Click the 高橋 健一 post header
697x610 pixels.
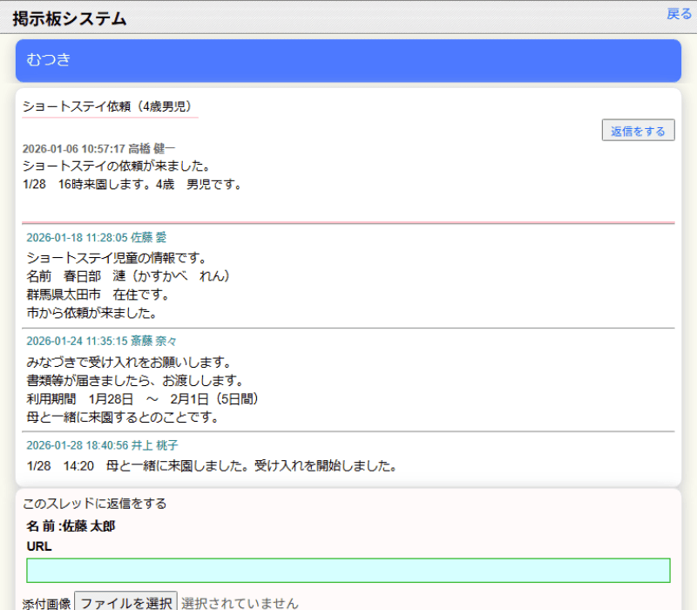click(98, 149)
